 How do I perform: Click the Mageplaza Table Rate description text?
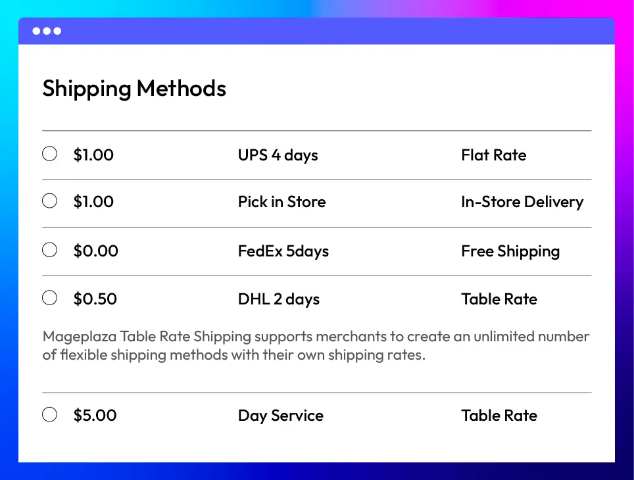click(316, 346)
